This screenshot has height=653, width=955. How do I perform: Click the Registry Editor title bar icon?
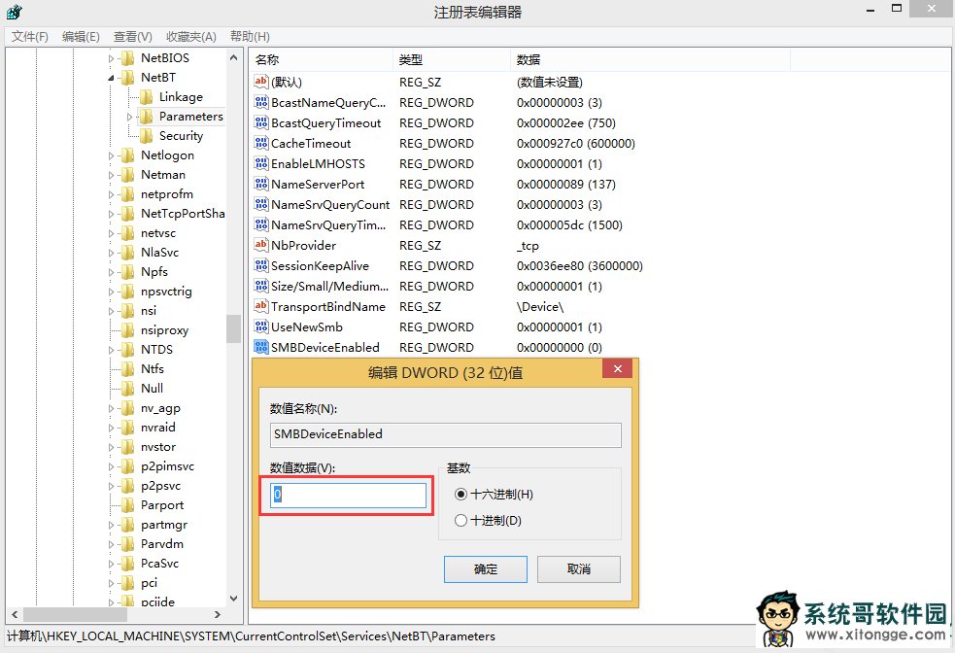point(14,12)
